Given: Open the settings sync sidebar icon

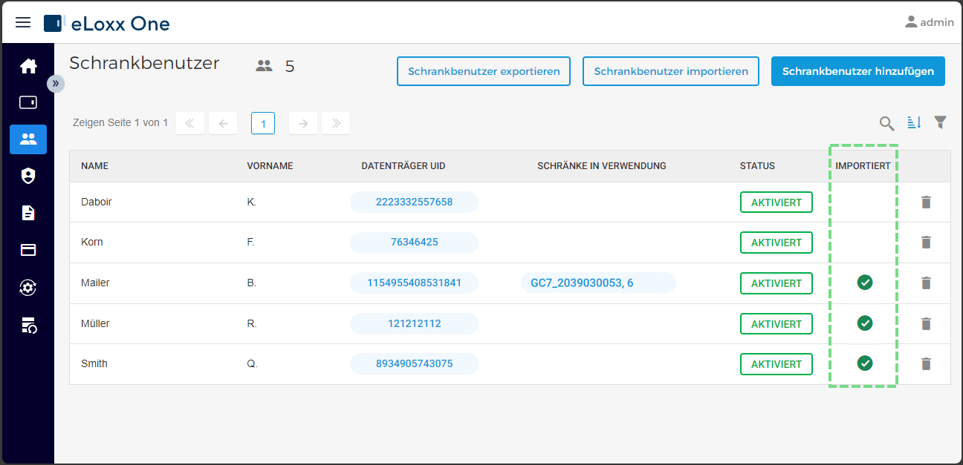Looking at the screenshot, I should pyautogui.click(x=28, y=287).
